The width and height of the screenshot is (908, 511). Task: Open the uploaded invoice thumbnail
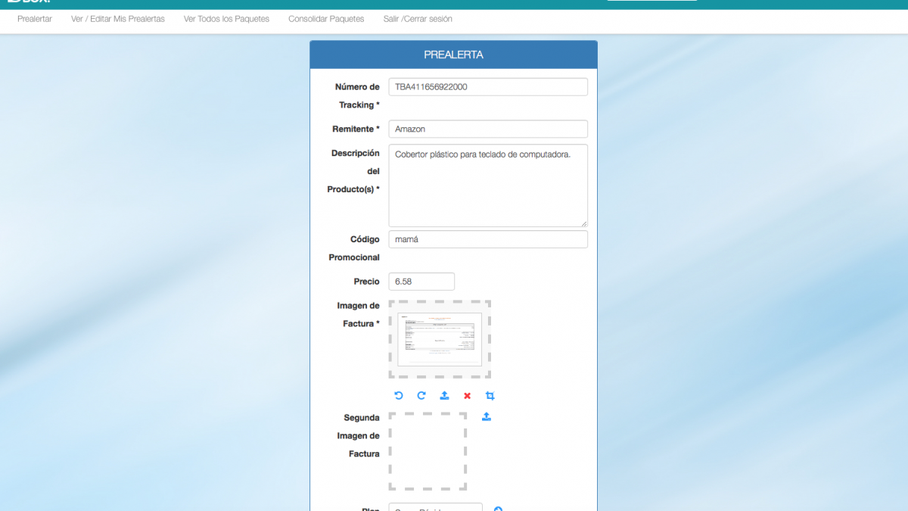(440, 339)
